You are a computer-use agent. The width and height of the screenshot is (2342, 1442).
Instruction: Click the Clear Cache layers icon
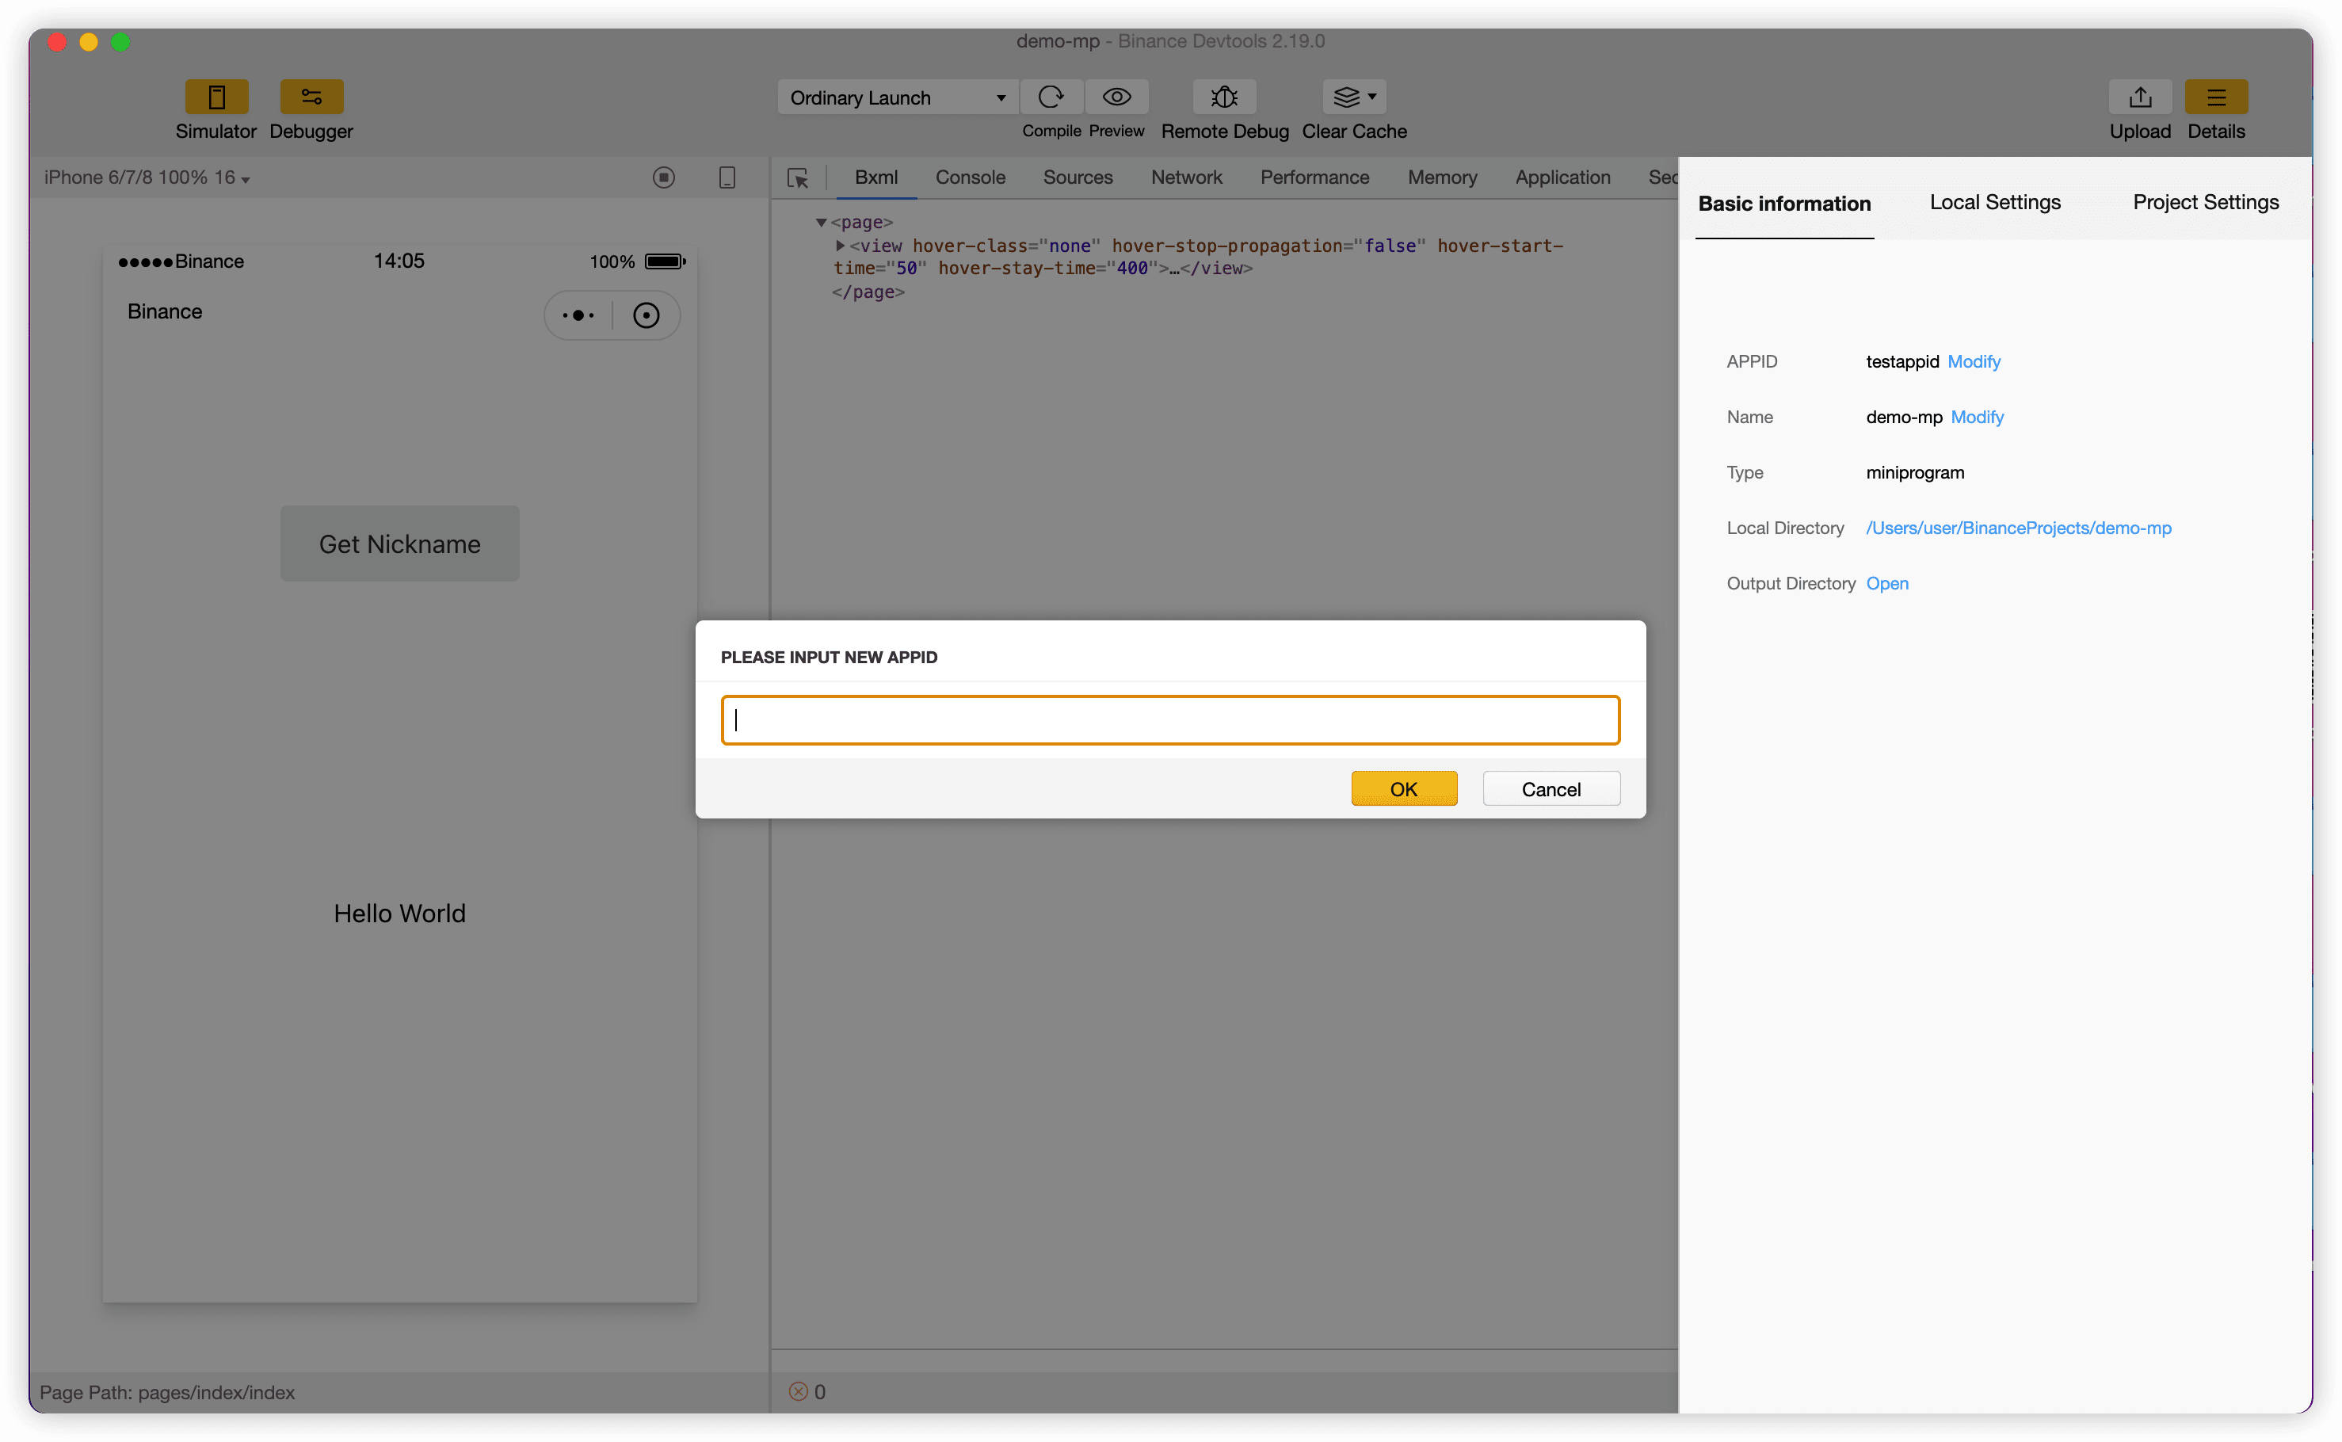click(1345, 97)
